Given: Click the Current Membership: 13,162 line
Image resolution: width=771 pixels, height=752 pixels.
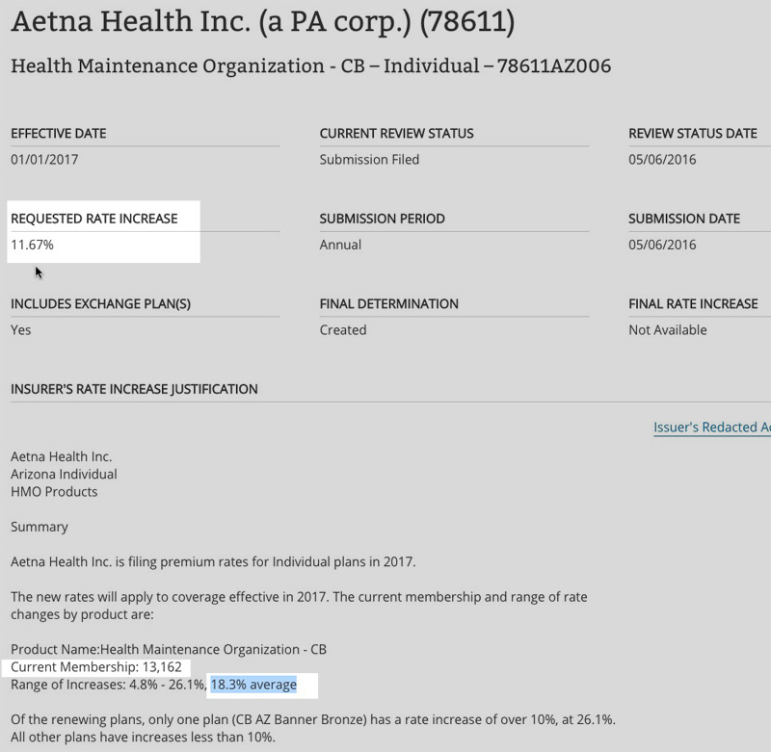Looking at the screenshot, I should pyautogui.click(x=95, y=666).
